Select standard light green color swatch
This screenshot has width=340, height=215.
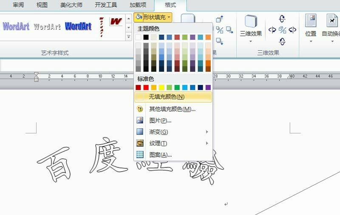pyautogui.click(x=169, y=88)
